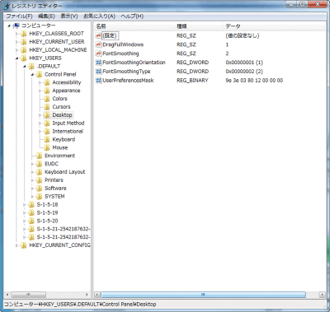Click the computer icon at tree root
Screen dimensions: 330x312
coord(16,26)
